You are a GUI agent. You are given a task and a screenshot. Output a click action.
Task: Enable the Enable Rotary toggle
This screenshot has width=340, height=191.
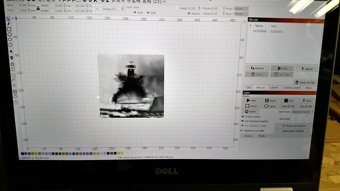242,117
